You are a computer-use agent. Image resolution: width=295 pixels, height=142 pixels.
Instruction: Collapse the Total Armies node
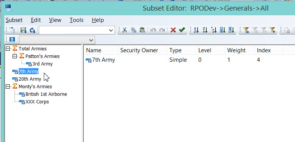tap(8, 49)
